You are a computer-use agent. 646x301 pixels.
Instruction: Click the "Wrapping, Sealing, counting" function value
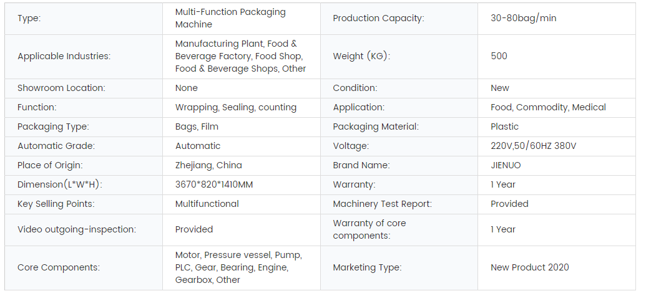pos(235,107)
